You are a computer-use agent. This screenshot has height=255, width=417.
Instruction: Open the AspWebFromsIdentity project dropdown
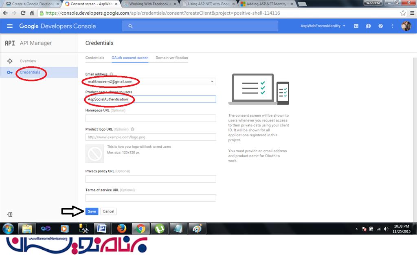coord(323,26)
